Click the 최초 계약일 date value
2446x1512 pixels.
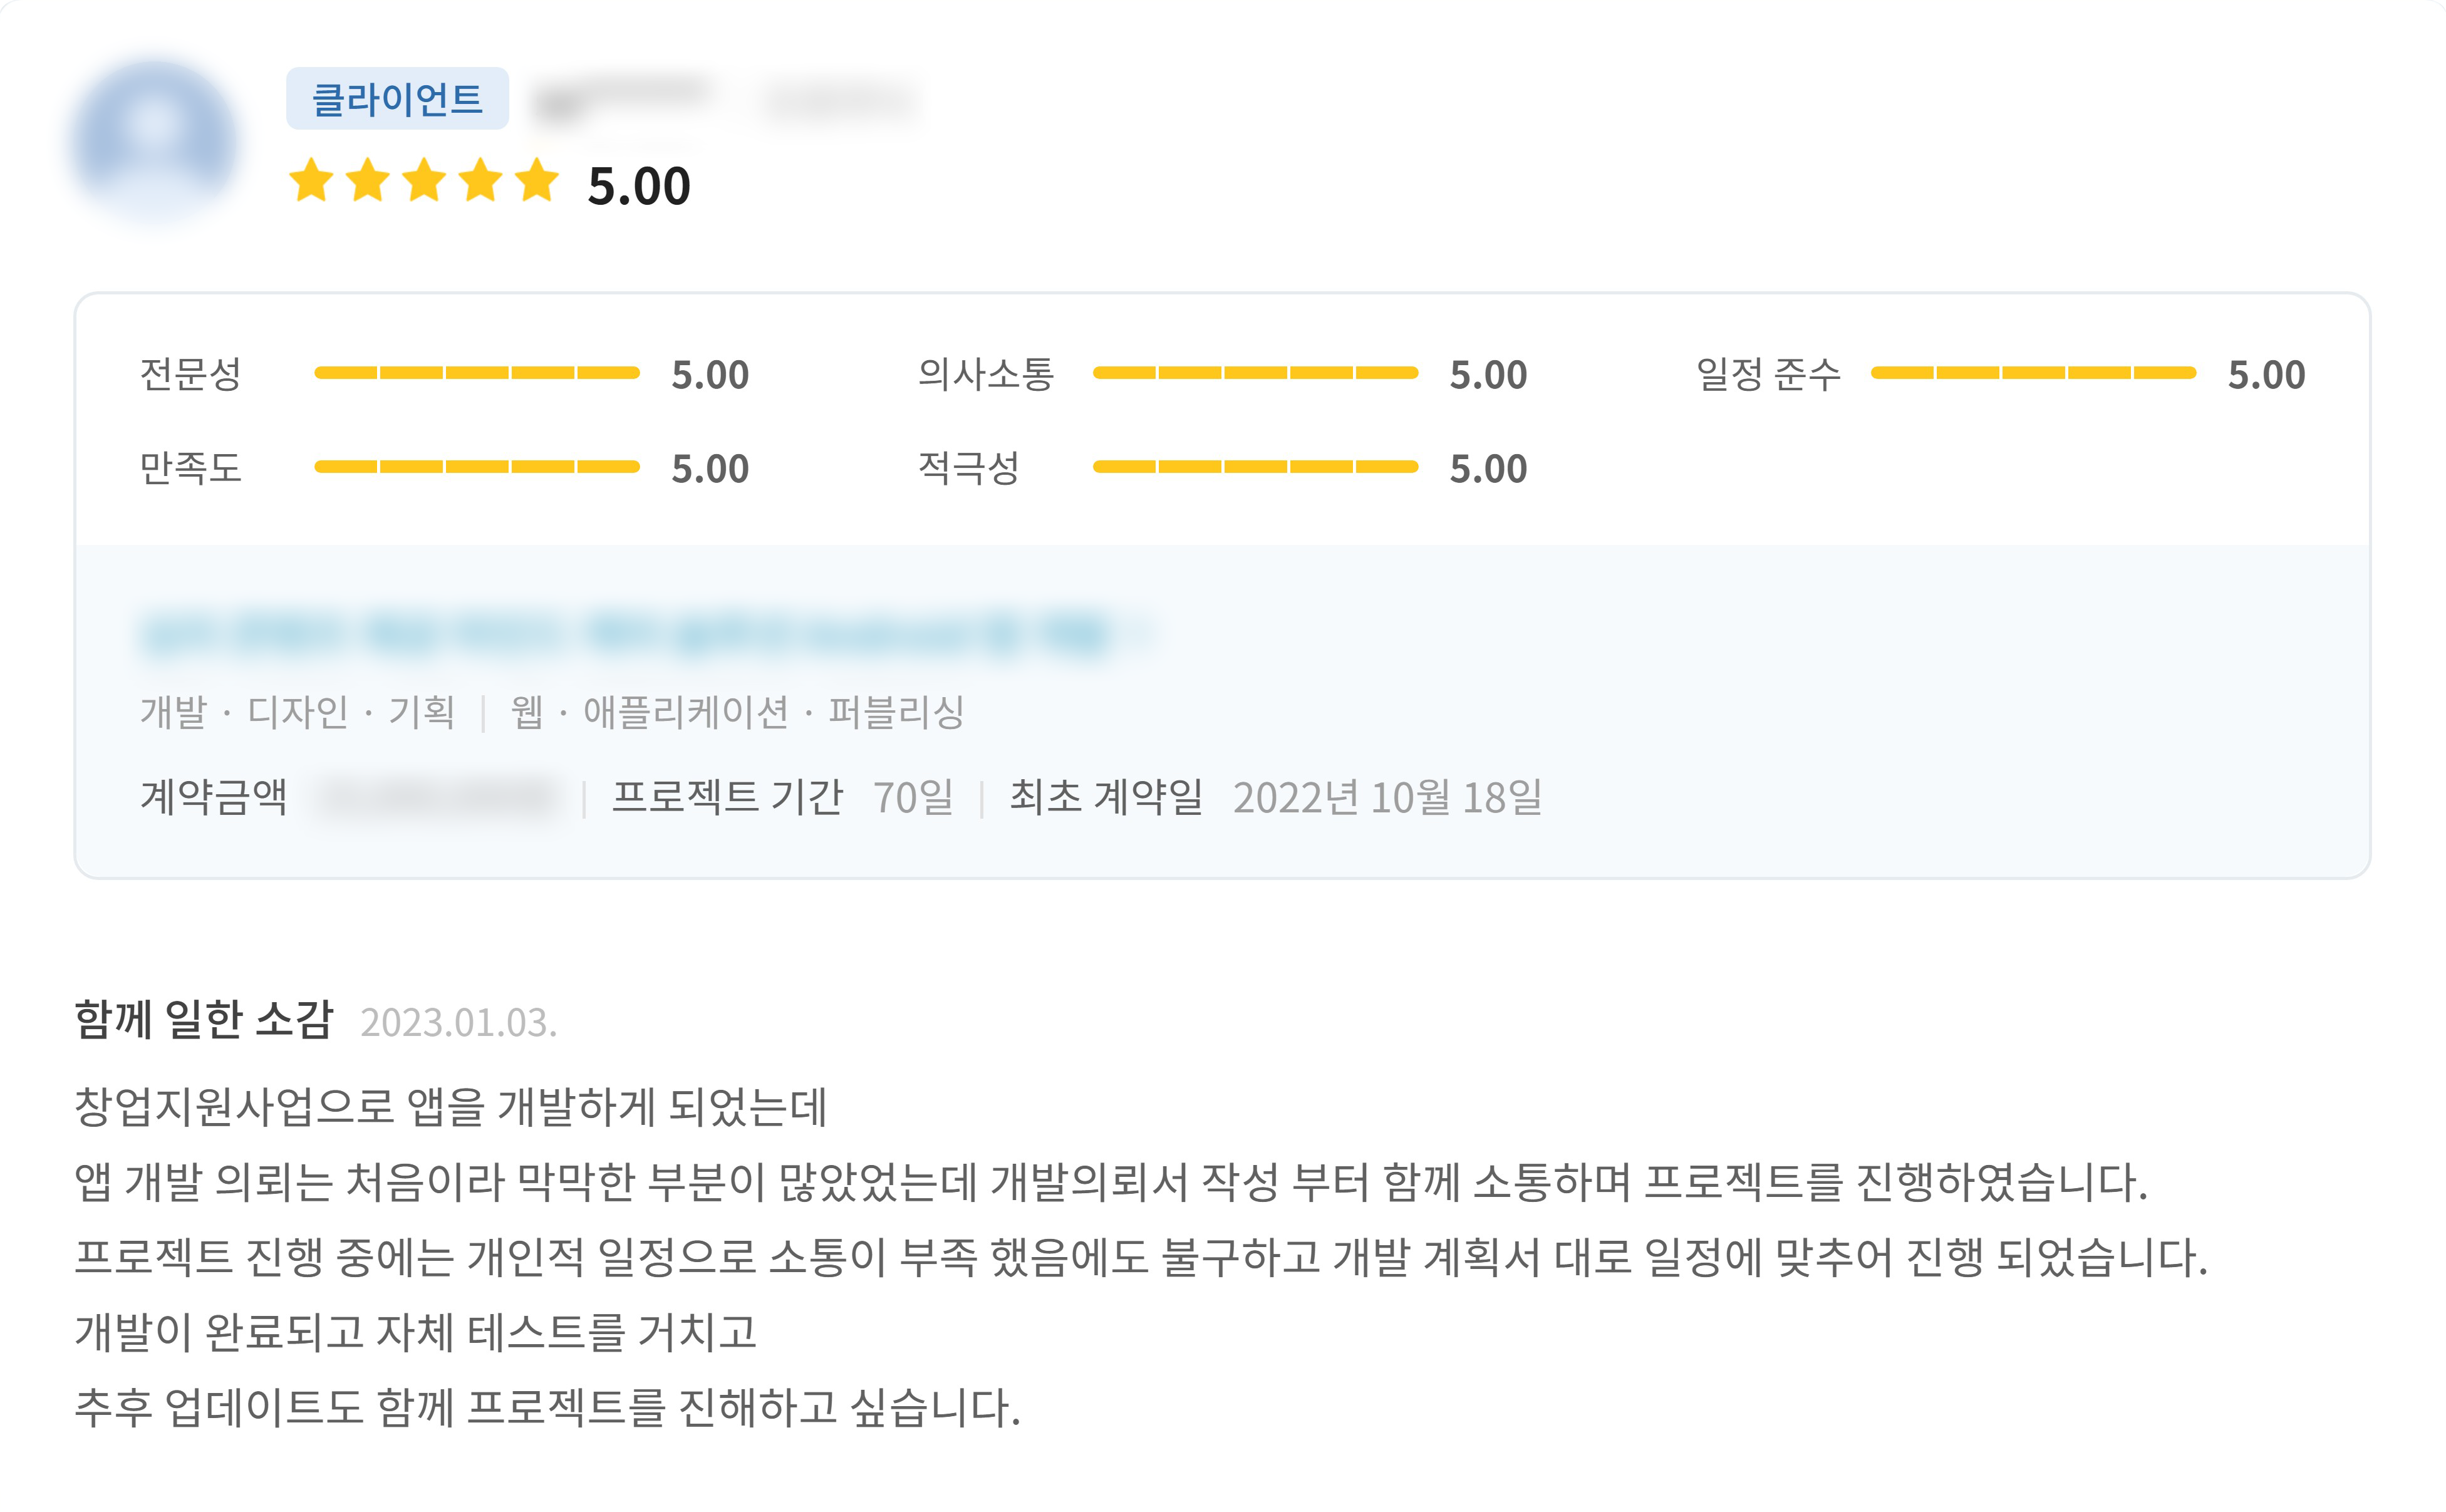1387,797
